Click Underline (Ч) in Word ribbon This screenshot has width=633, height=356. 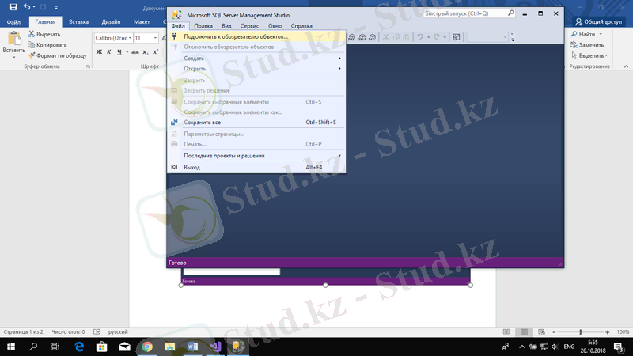[x=119, y=51]
